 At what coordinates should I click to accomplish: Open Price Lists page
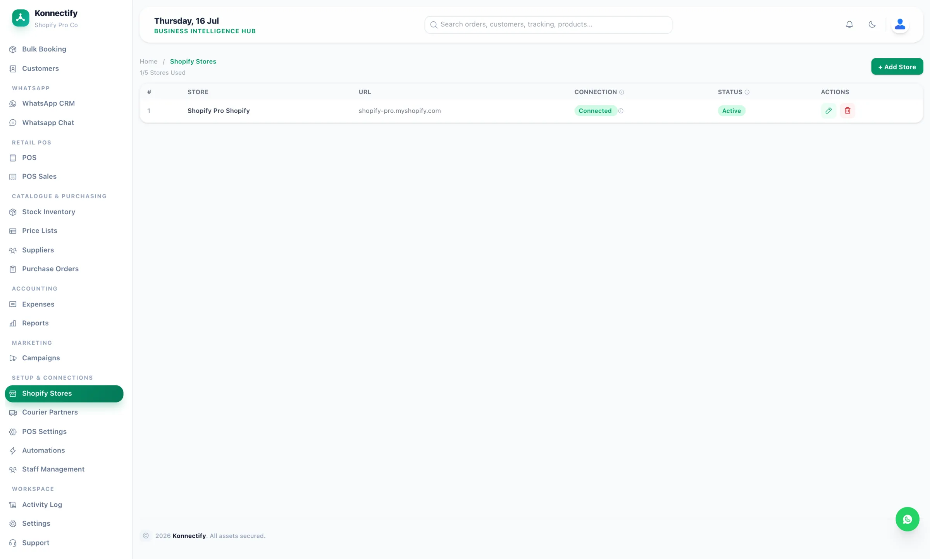tap(64, 231)
